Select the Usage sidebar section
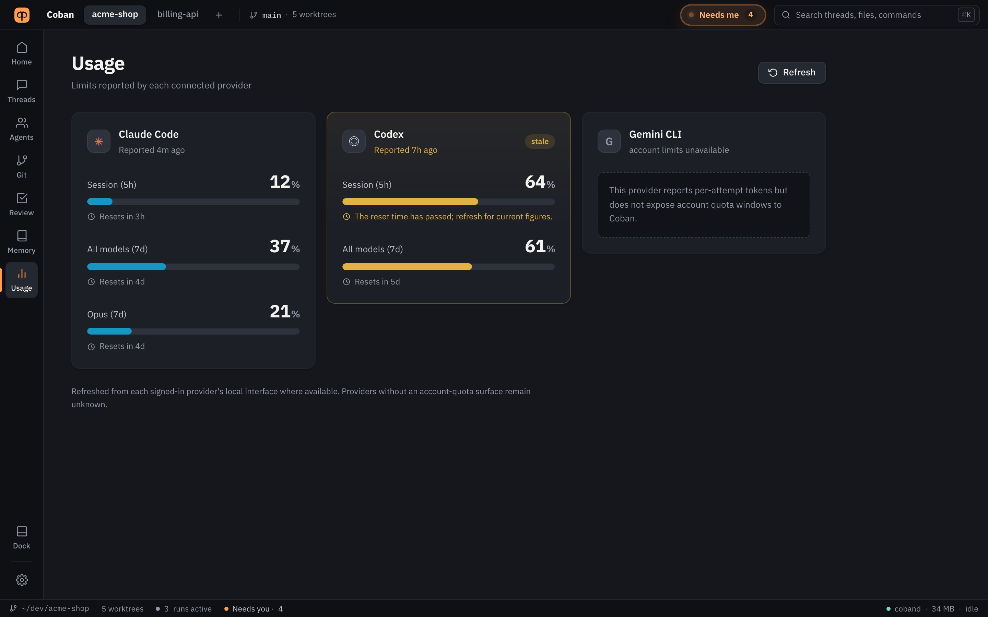The image size is (988, 617). [x=22, y=280]
